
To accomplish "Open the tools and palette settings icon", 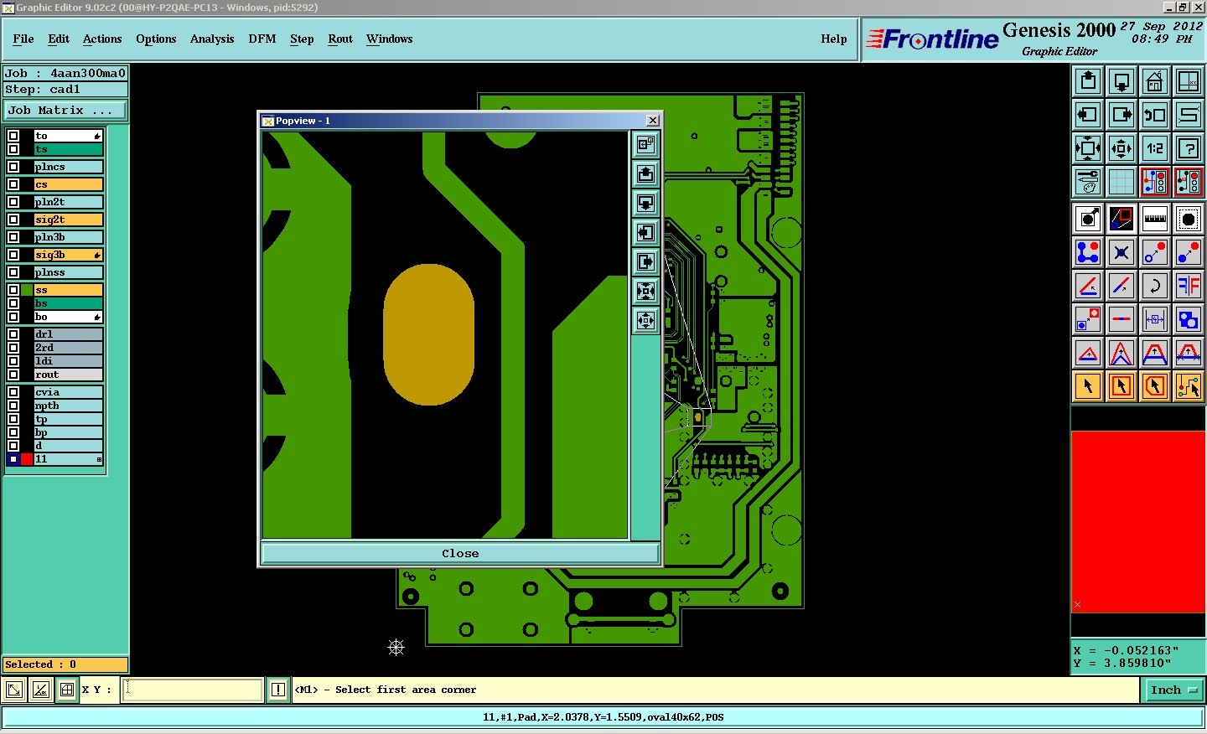I will coord(1088,182).
